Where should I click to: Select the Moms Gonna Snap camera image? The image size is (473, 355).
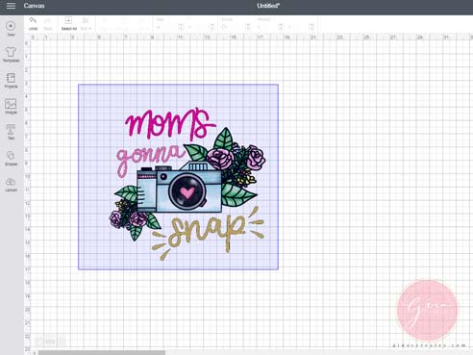[x=178, y=177]
